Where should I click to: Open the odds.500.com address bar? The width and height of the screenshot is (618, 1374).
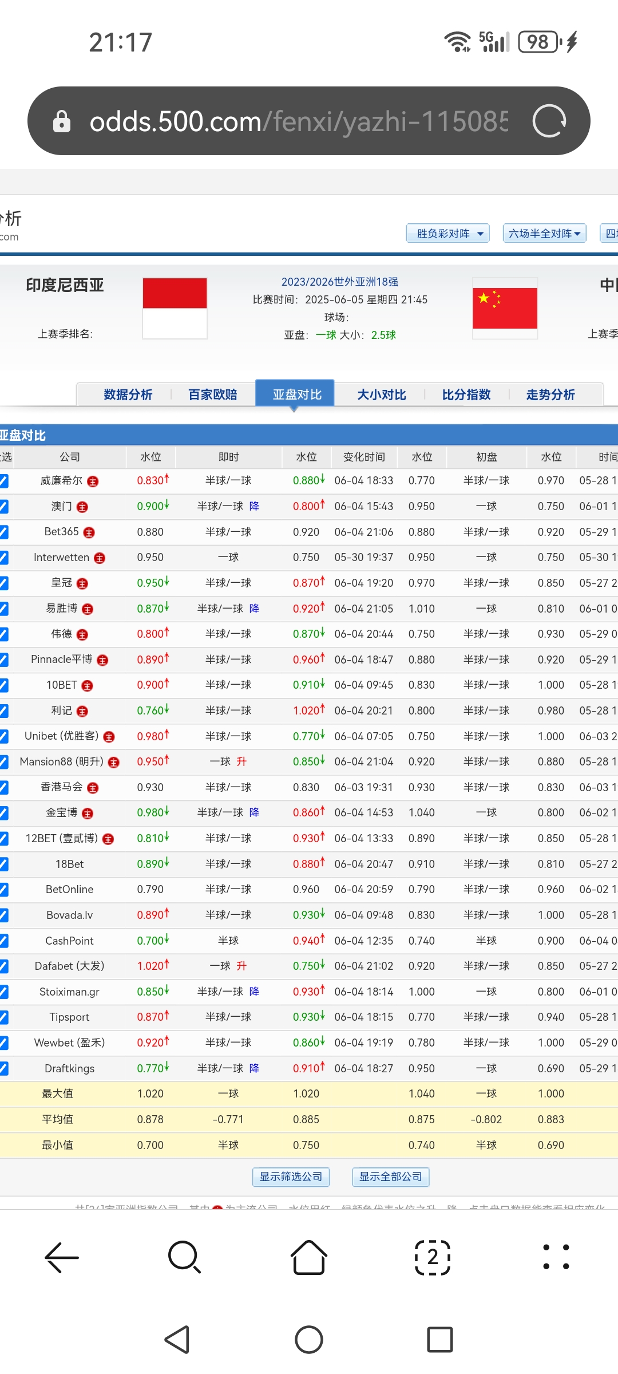click(309, 121)
